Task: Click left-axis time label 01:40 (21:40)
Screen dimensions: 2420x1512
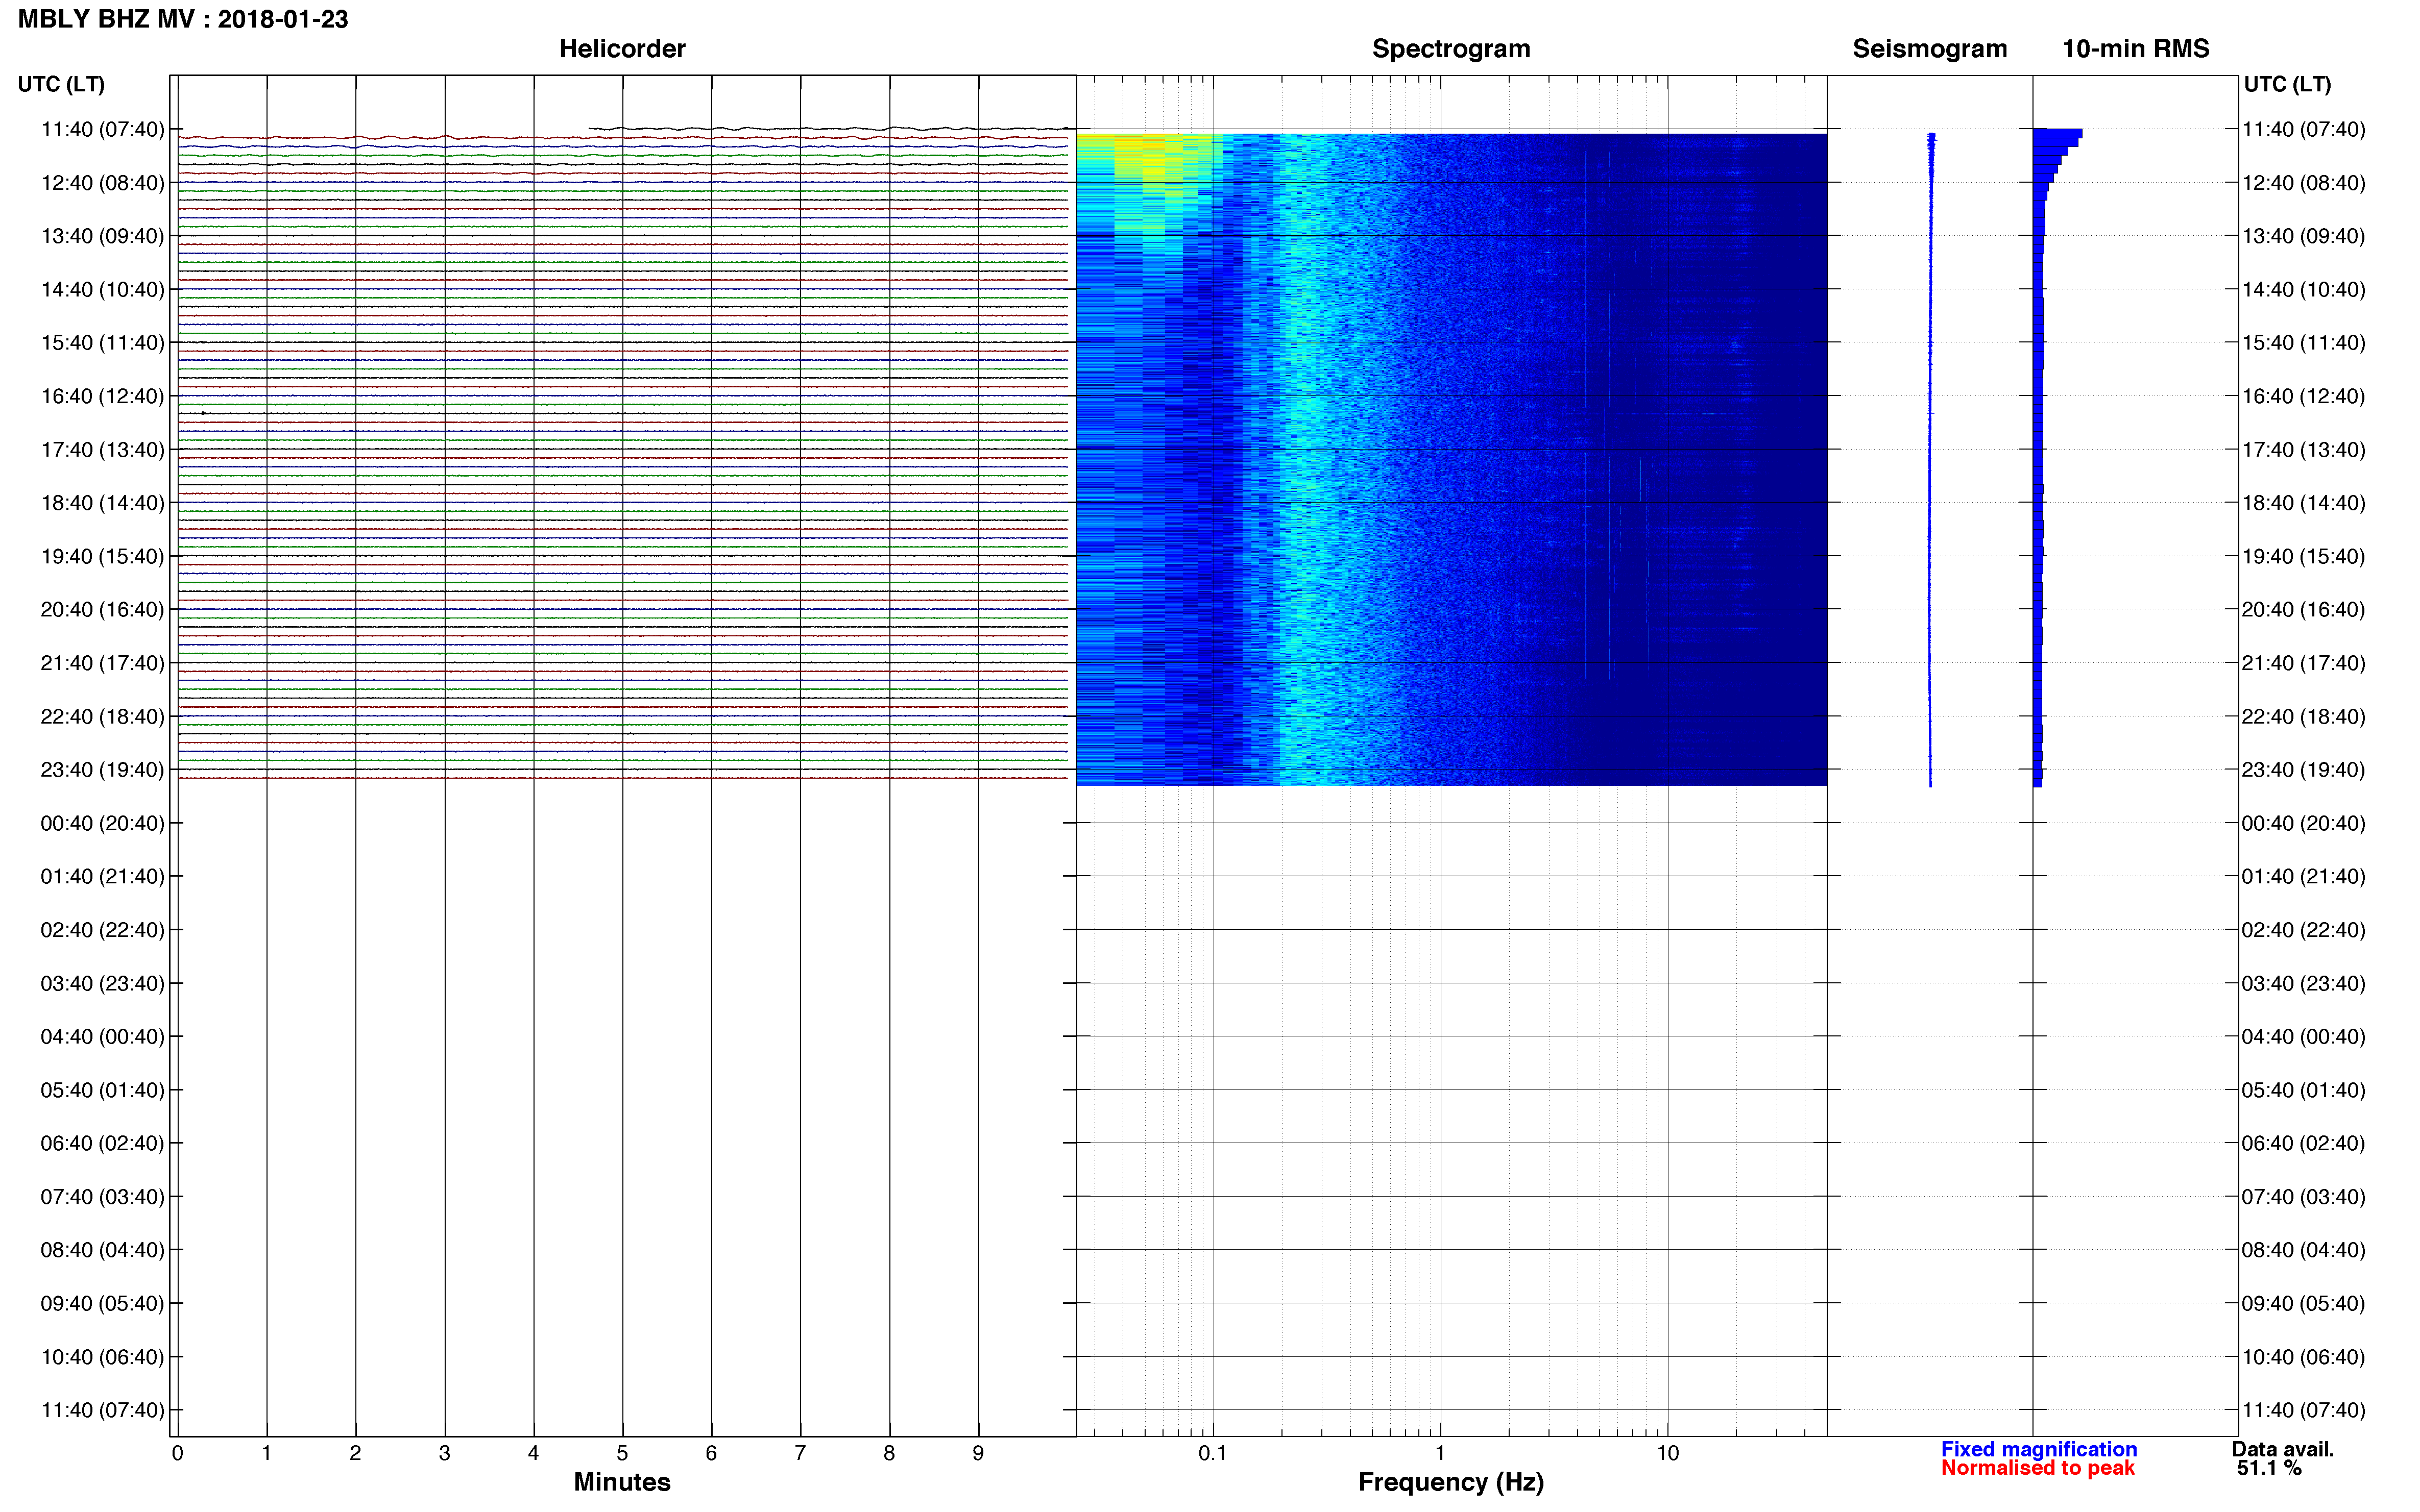Action: (x=102, y=876)
